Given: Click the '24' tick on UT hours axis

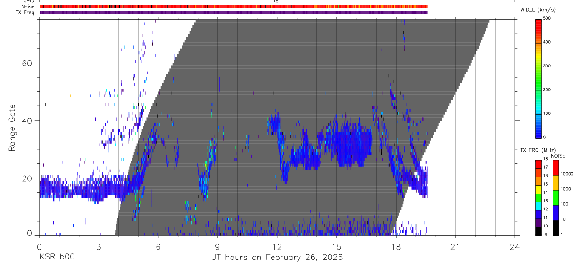Looking at the screenshot, I should coord(515,246).
